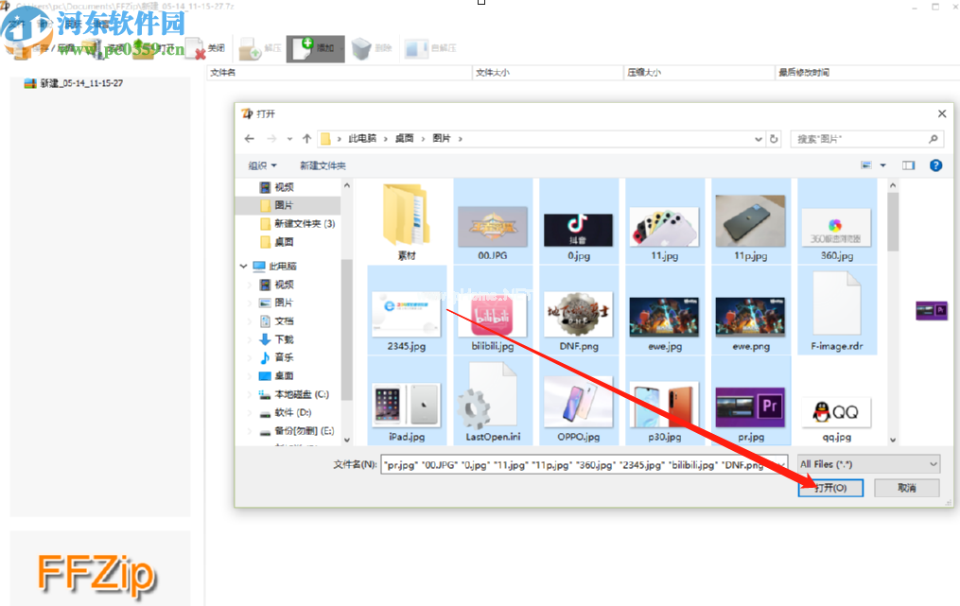Click the 取消 cancel button
Image resolution: width=960 pixels, height=606 pixels.
[906, 488]
